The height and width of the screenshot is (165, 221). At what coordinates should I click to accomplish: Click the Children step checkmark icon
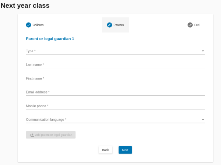[x=28, y=25]
